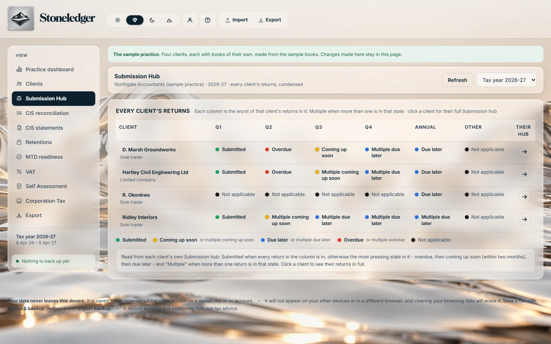Open Practice dashboard view
The height and width of the screenshot is (344, 551).
54,69
